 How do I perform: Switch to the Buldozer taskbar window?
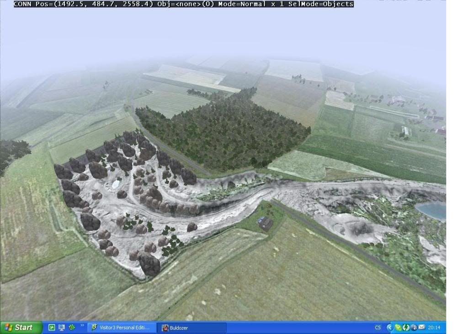click(x=192, y=328)
